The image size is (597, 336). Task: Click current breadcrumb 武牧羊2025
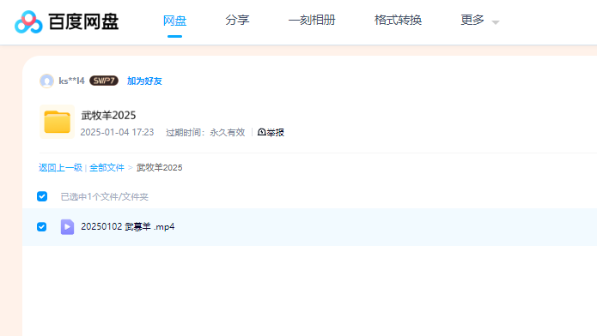click(159, 168)
